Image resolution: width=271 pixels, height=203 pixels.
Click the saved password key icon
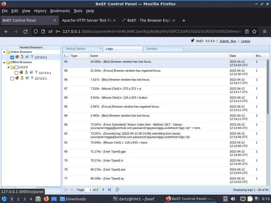[x=58, y=31]
